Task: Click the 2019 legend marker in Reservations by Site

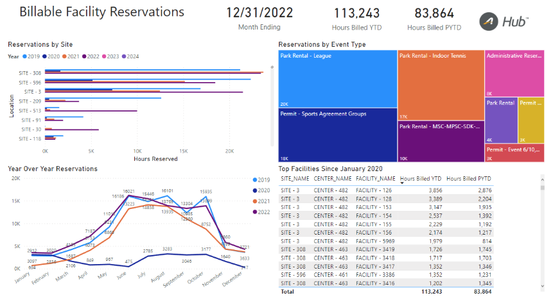Action: tap(23, 56)
